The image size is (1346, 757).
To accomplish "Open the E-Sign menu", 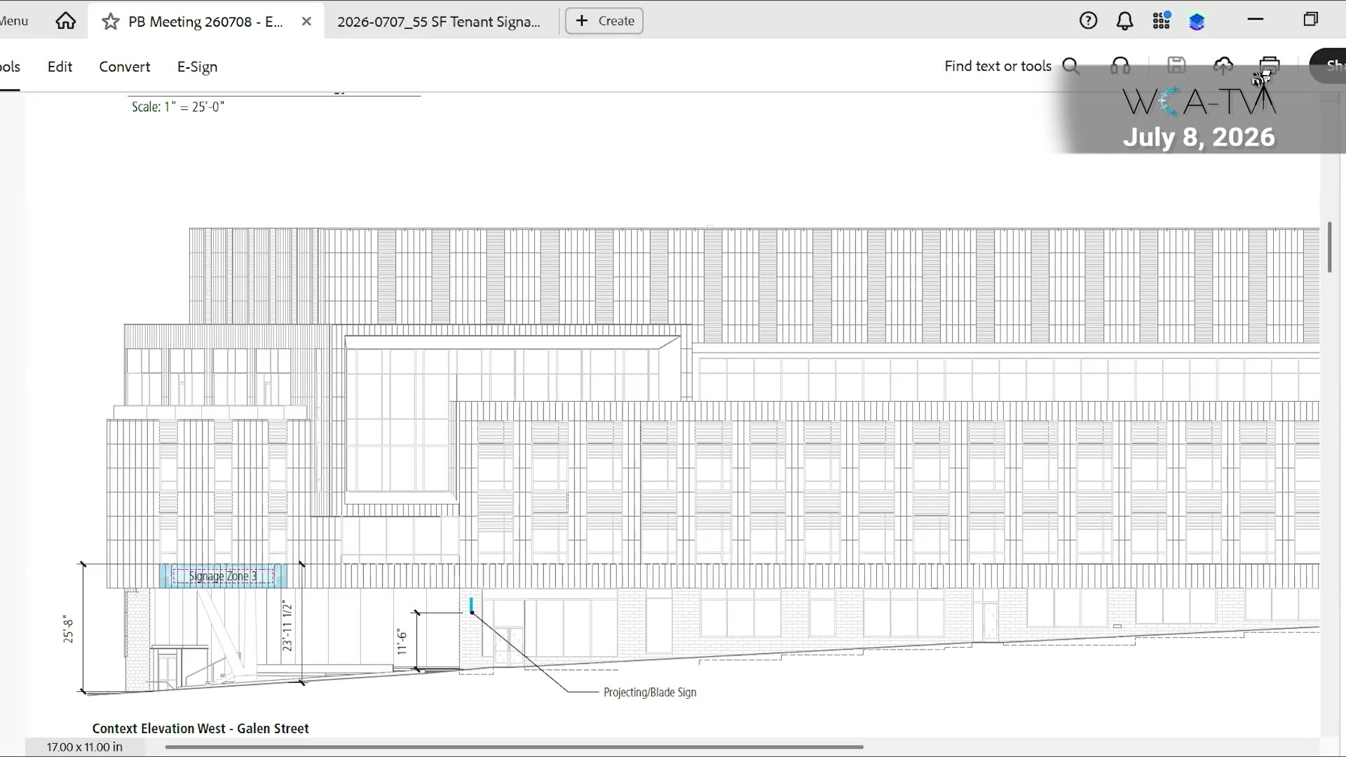I will [197, 67].
